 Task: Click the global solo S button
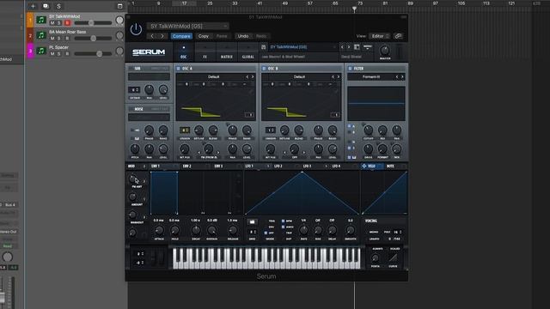point(58,6)
